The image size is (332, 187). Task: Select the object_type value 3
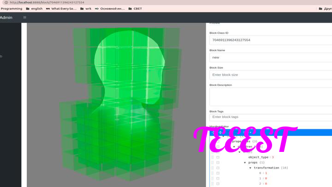[x=273, y=157]
